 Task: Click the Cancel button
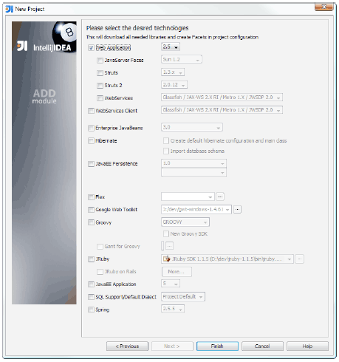[x=262, y=346]
